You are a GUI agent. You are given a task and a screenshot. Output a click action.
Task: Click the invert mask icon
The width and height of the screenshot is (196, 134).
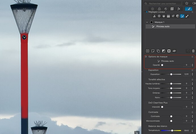163,51
